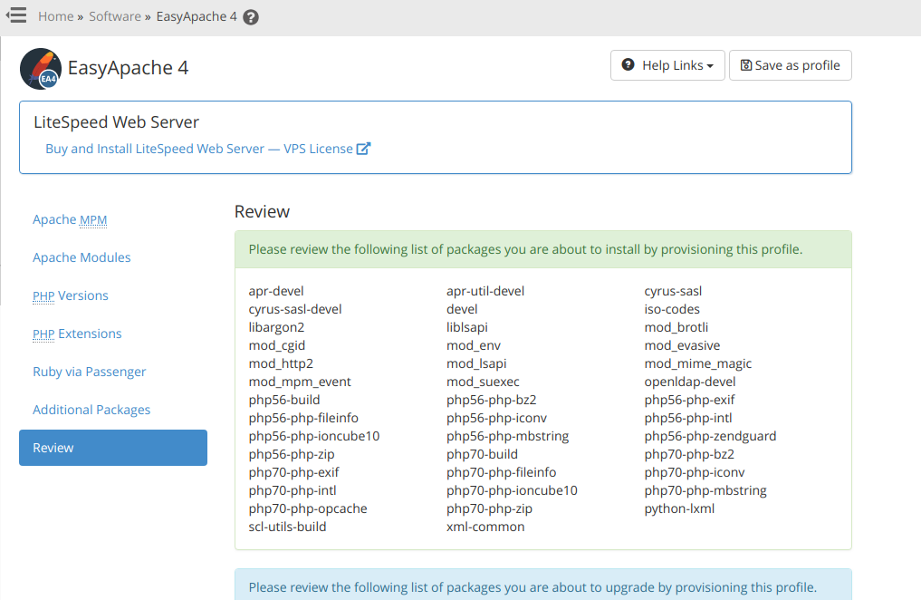Click the LiteSpeed Web Server heading
Image resolution: width=921 pixels, height=600 pixels.
pyautogui.click(x=116, y=122)
